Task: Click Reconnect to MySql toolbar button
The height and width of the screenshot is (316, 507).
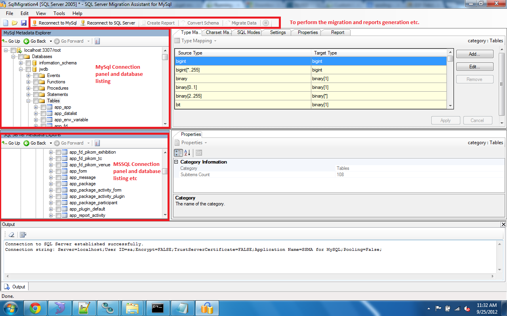Action: pos(54,23)
